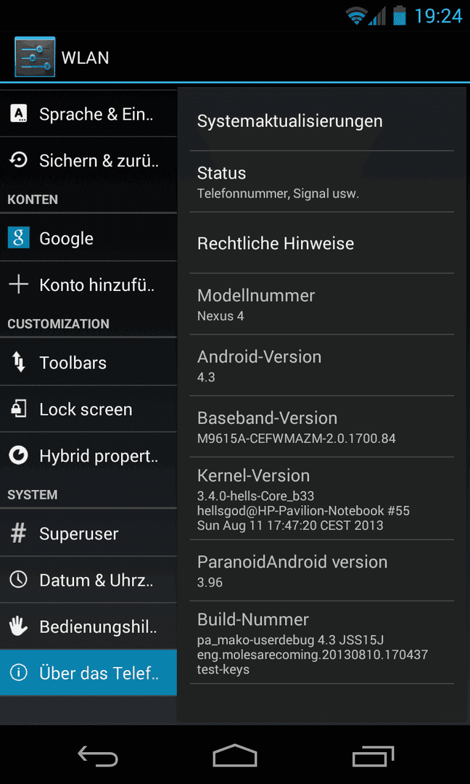
Task: Tap the Home navigation button
Action: (235, 756)
